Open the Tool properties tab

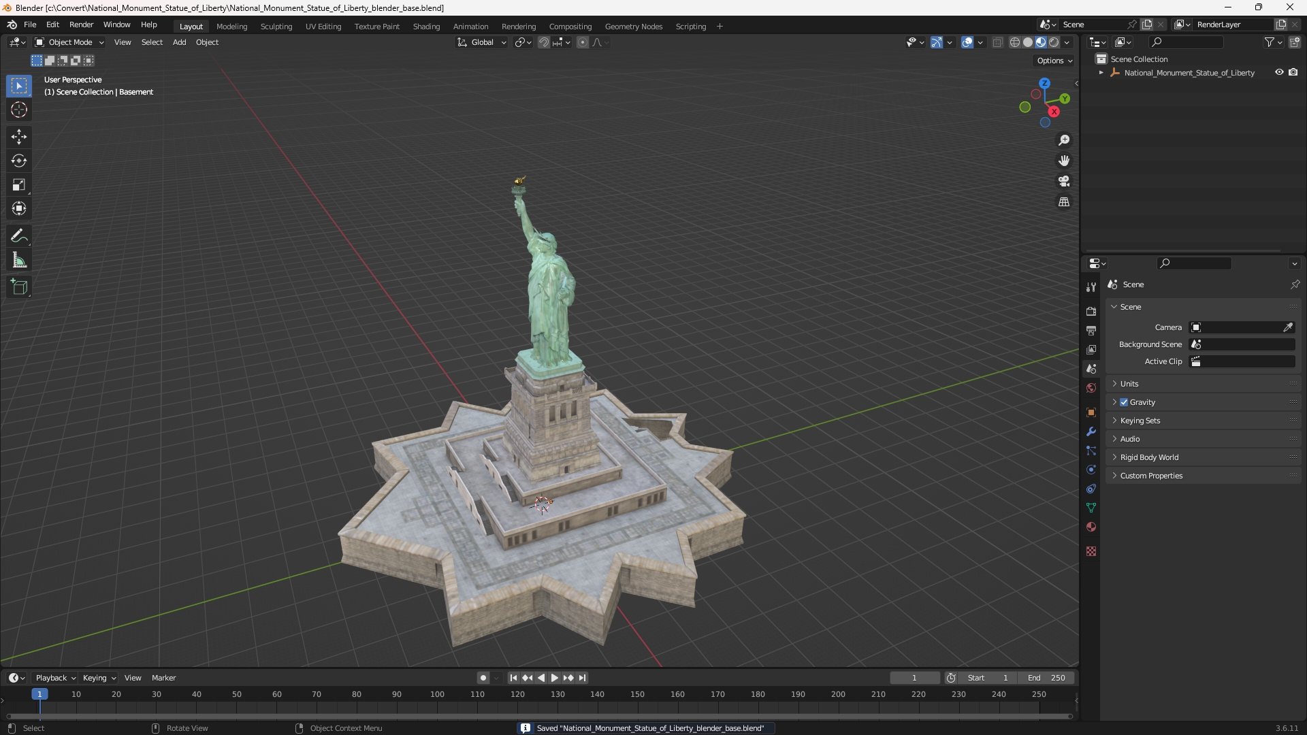(x=1091, y=287)
